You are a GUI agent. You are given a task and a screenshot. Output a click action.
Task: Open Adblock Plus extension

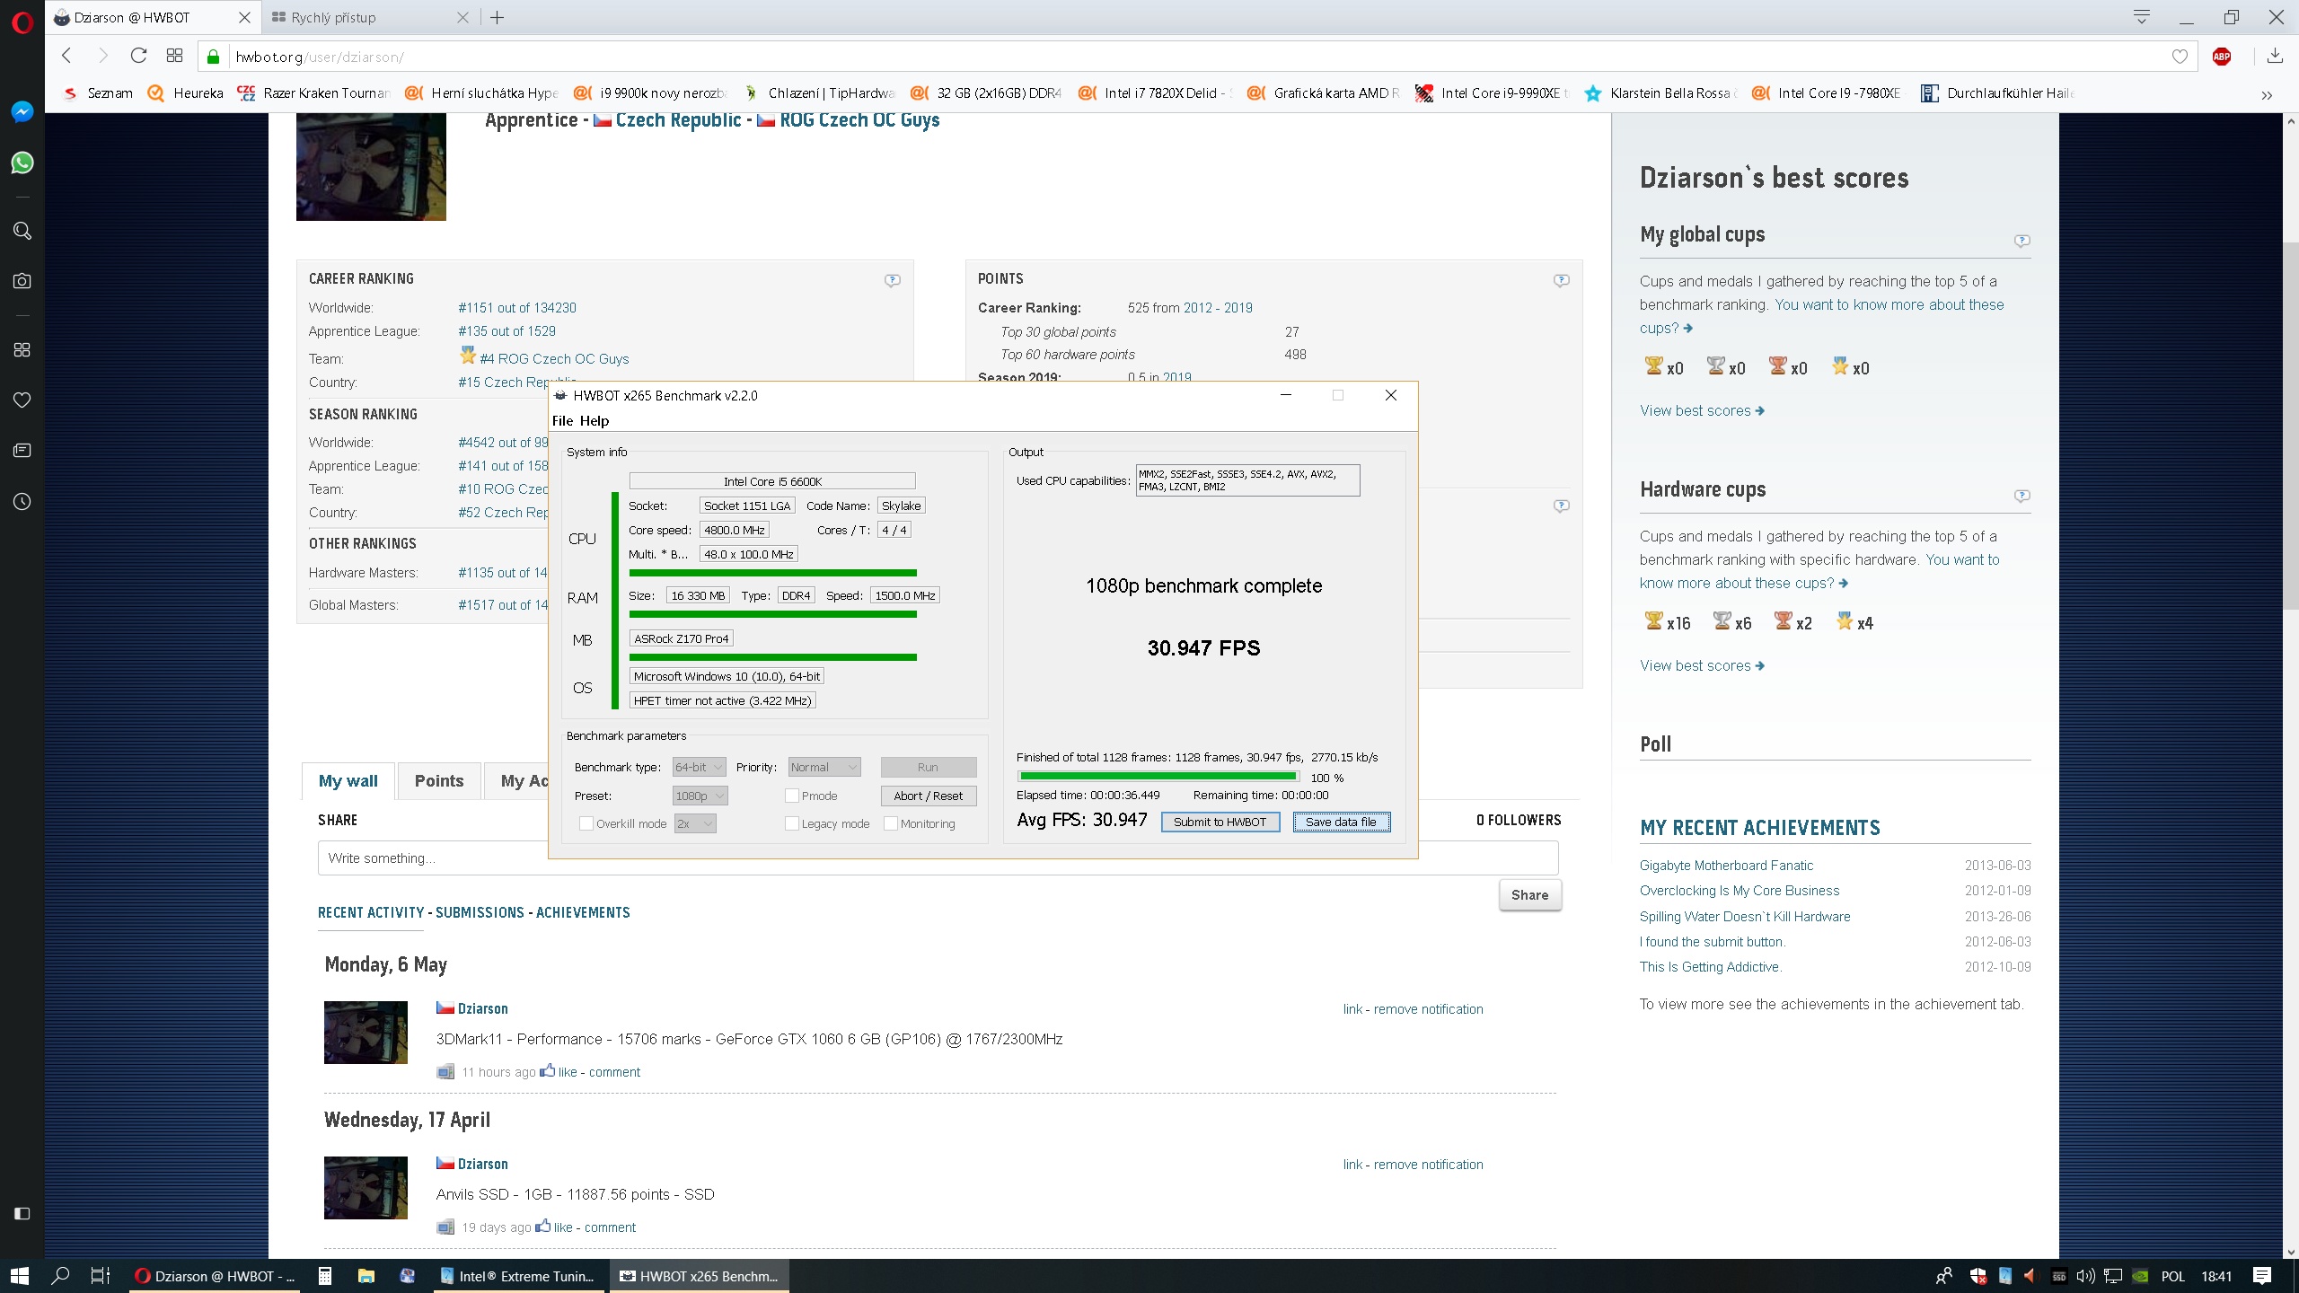tap(2222, 57)
